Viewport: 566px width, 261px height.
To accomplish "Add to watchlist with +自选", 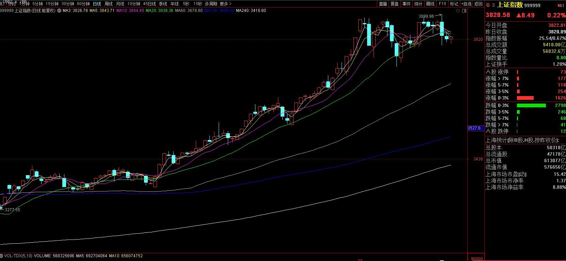I will [x=466, y=4].
